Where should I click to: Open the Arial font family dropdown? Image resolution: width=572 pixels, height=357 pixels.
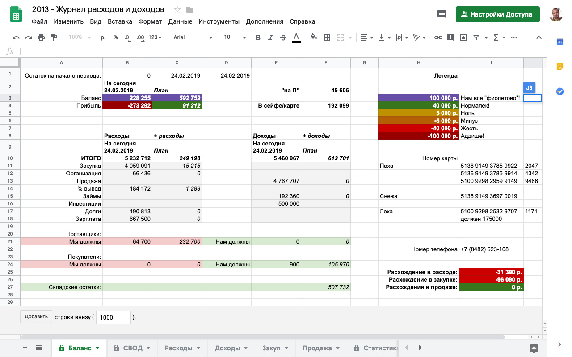click(192, 37)
